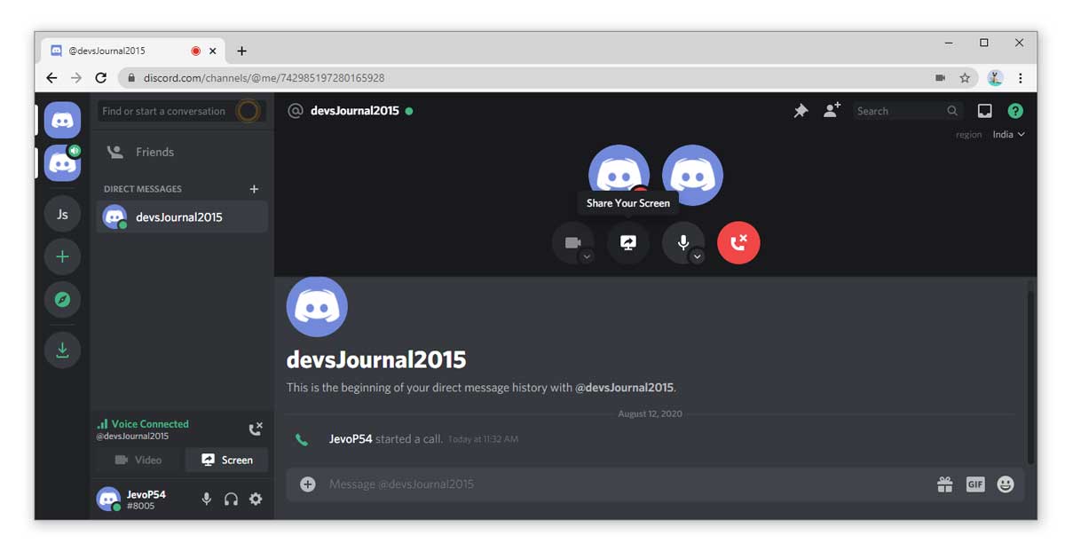End call with red button

(738, 242)
